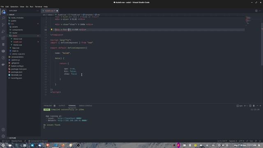This screenshot has height=148, width=263.
Task: Click the editor vertical scrollbar
Action: [x=262, y=44]
